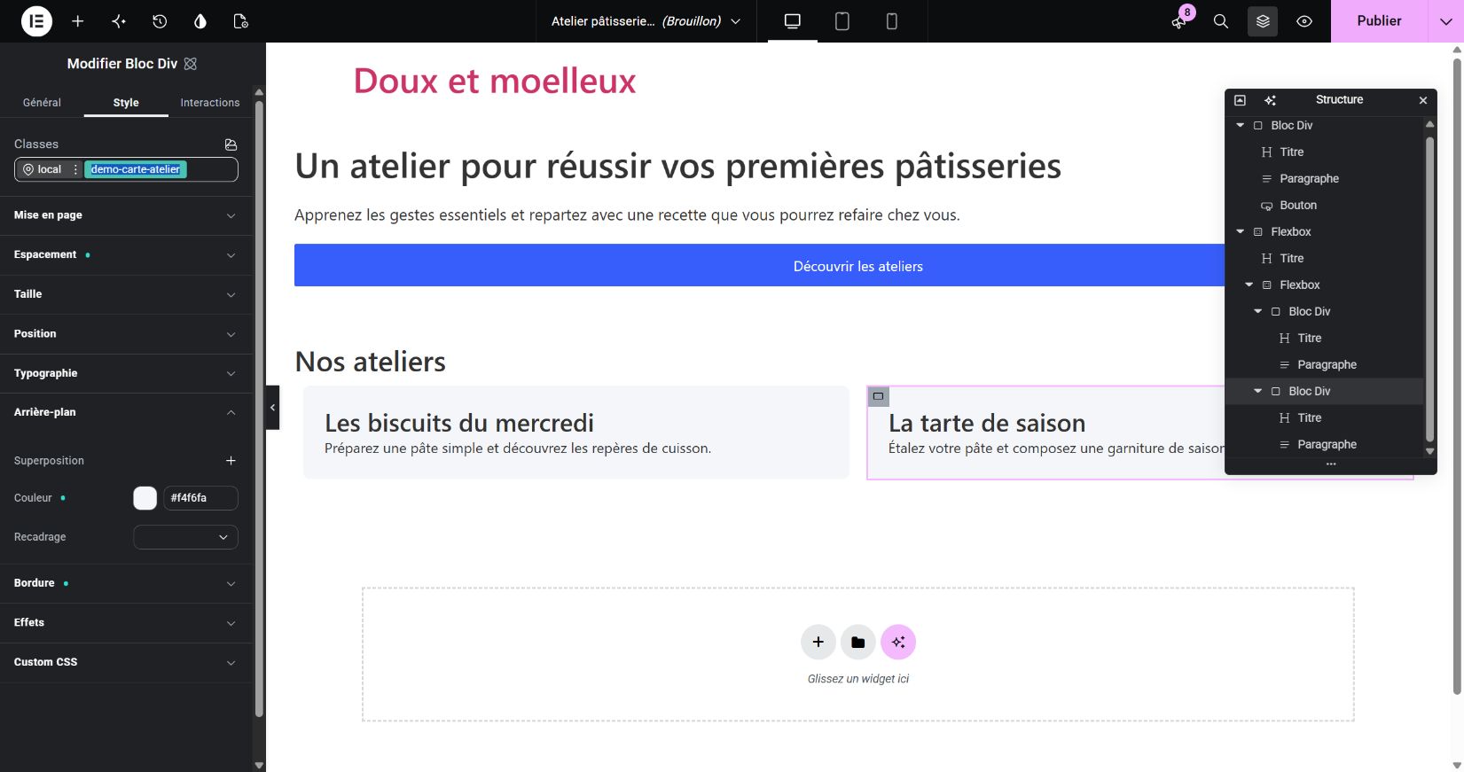Click the demo-carte-atelier class name field

135,169
